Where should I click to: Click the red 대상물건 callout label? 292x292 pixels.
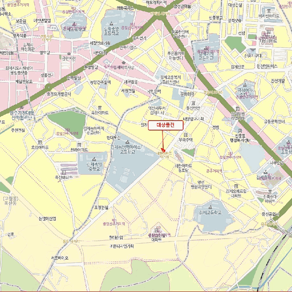pyautogui.click(x=166, y=125)
